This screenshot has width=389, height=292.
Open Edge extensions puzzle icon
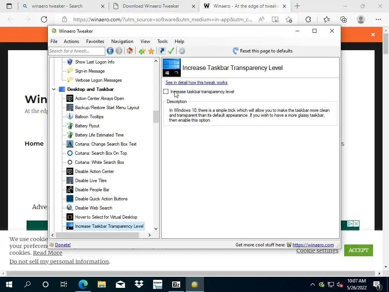(x=308, y=19)
